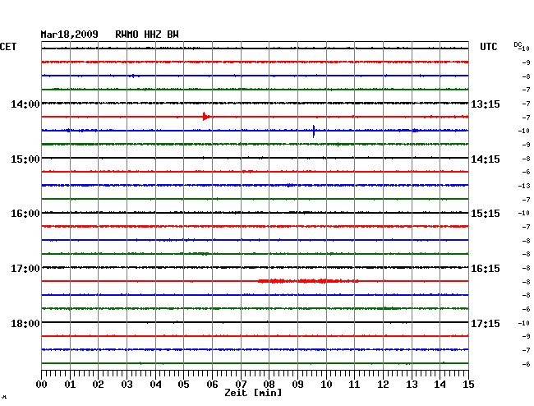Image resolution: width=534 pixels, height=406 pixels.
Task: Select the 14:15 UTC time label
Action: (x=486, y=159)
